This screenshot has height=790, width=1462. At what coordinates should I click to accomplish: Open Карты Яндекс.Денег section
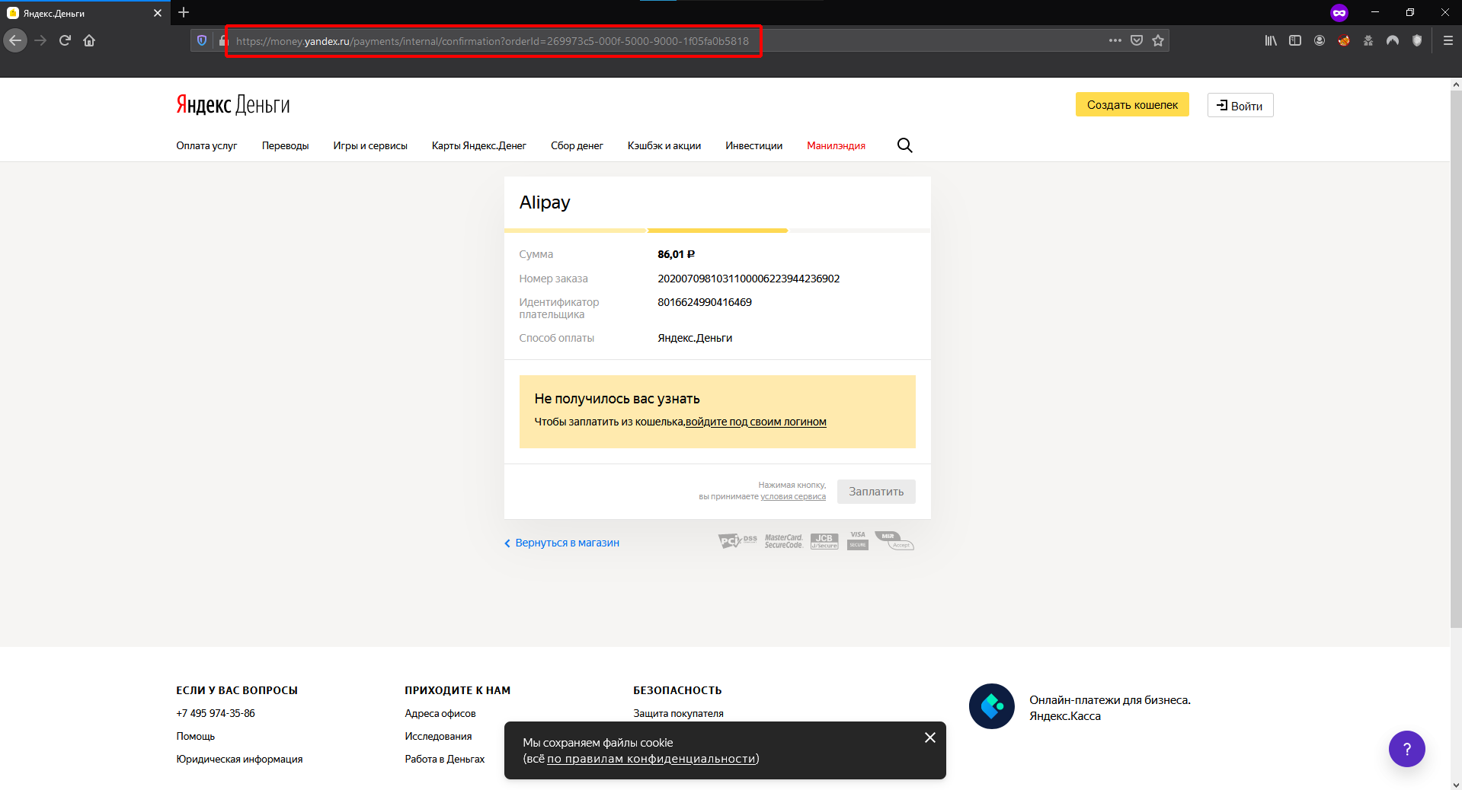(x=479, y=145)
